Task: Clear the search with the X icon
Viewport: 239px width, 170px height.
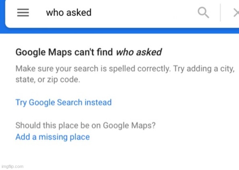Action: click(x=237, y=13)
